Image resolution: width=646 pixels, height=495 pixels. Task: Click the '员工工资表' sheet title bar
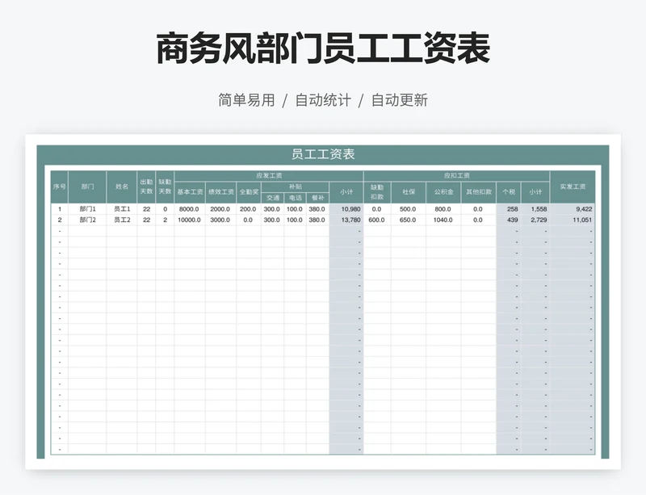click(x=323, y=154)
